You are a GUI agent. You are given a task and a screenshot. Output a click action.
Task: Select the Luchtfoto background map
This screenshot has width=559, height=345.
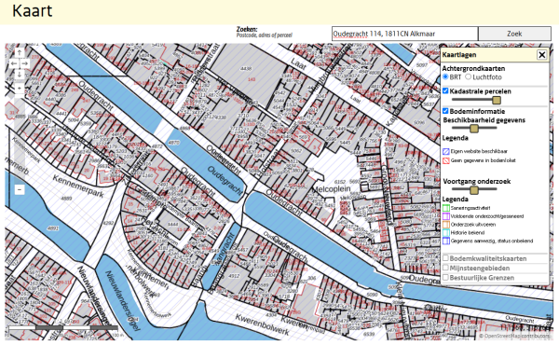(x=468, y=76)
